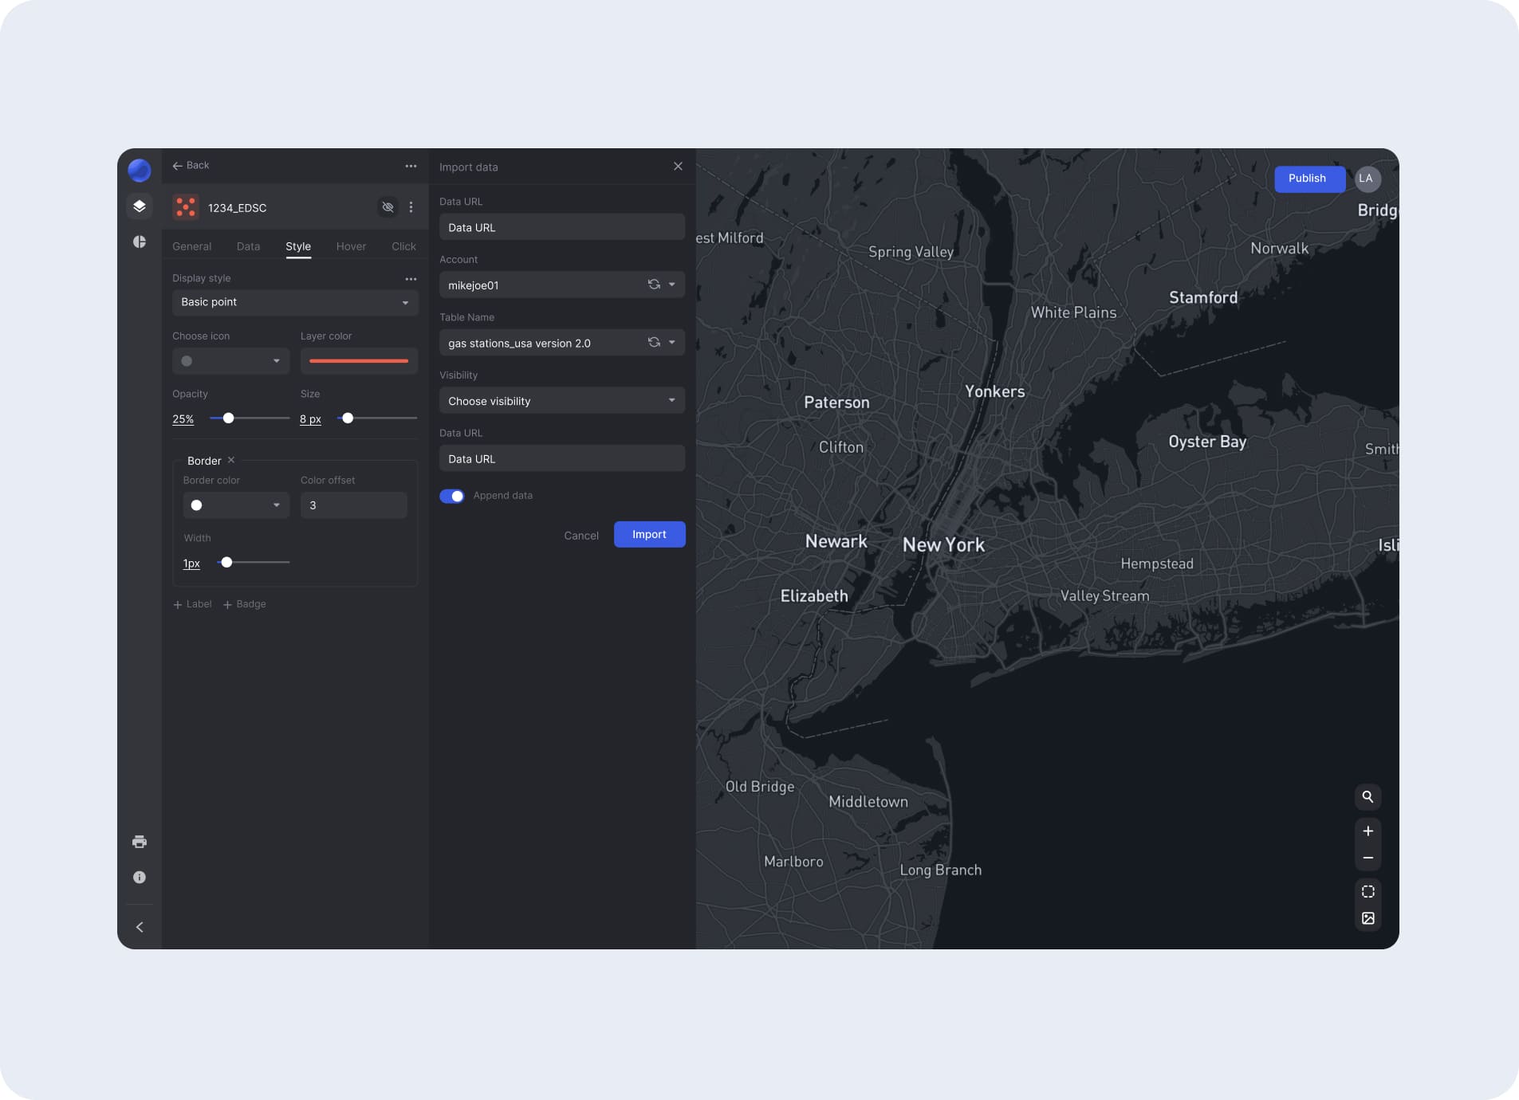Expand the Table Name dropdown arrow
The image size is (1519, 1100).
(x=671, y=343)
